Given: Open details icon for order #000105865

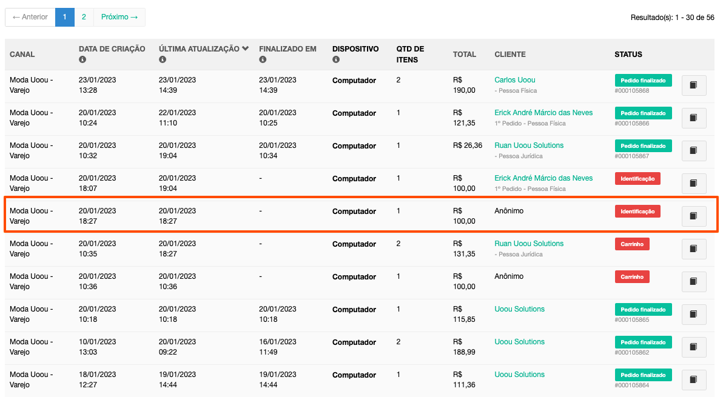Looking at the screenshot, I should point(693,314).
